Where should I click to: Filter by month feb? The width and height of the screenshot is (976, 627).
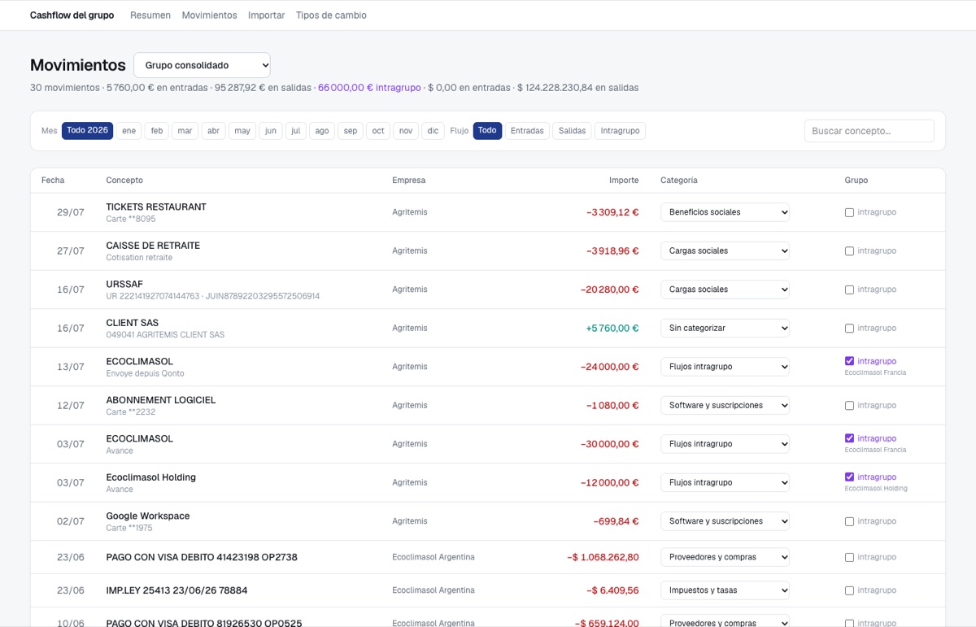[x=156, y=131]
